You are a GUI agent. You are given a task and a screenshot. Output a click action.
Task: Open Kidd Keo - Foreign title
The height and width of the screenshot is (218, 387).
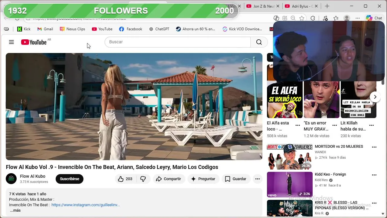click(330, 174)
